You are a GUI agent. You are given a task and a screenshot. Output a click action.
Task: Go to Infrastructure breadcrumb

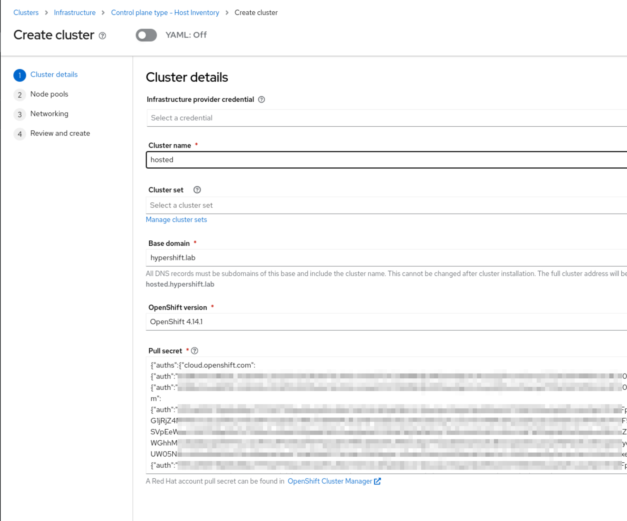75,13
